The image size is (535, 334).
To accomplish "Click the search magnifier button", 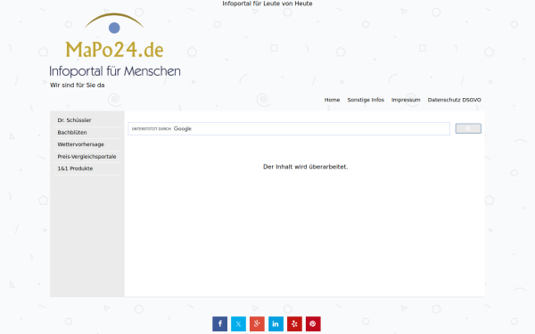I will click(468, 128).
